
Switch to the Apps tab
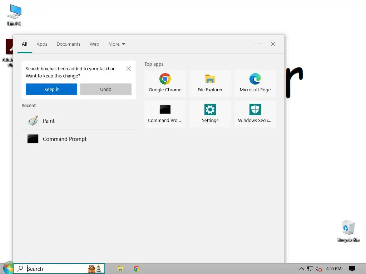pyautogui.click(x=42, y=44)
